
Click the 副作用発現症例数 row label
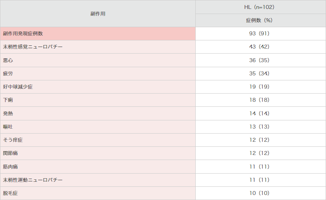pos(23,33)
